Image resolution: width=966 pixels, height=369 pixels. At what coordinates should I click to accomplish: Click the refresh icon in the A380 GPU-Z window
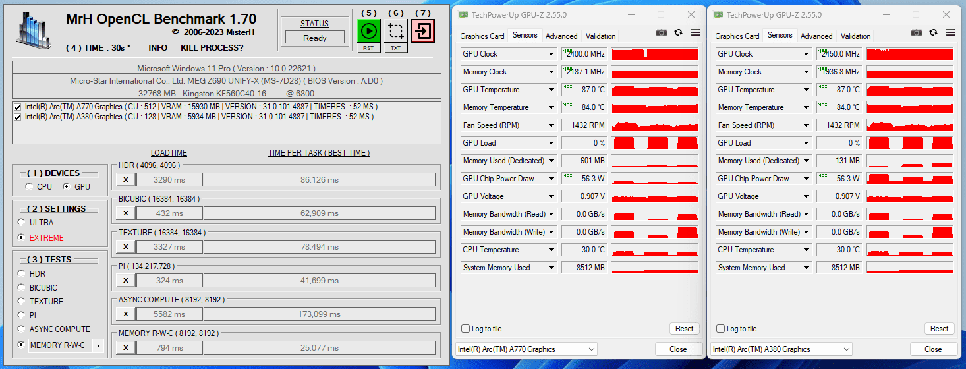933,32
